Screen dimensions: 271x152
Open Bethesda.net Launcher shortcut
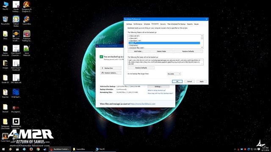point(16,124)
